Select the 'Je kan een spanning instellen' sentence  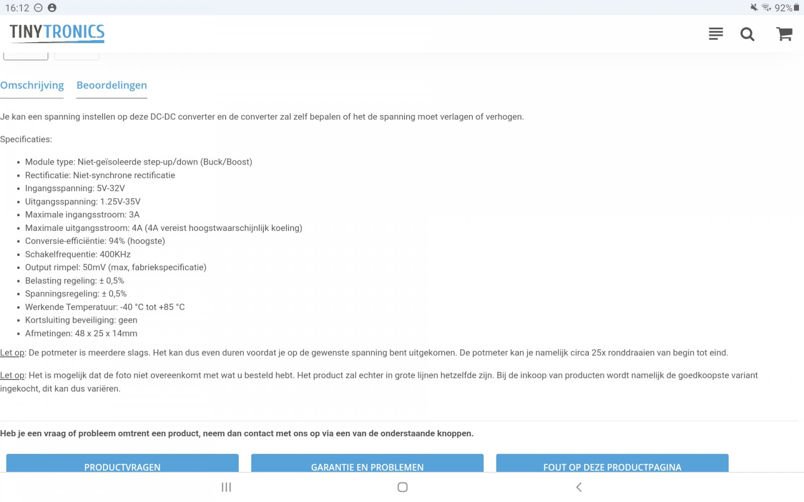click(x=262, y=116)
